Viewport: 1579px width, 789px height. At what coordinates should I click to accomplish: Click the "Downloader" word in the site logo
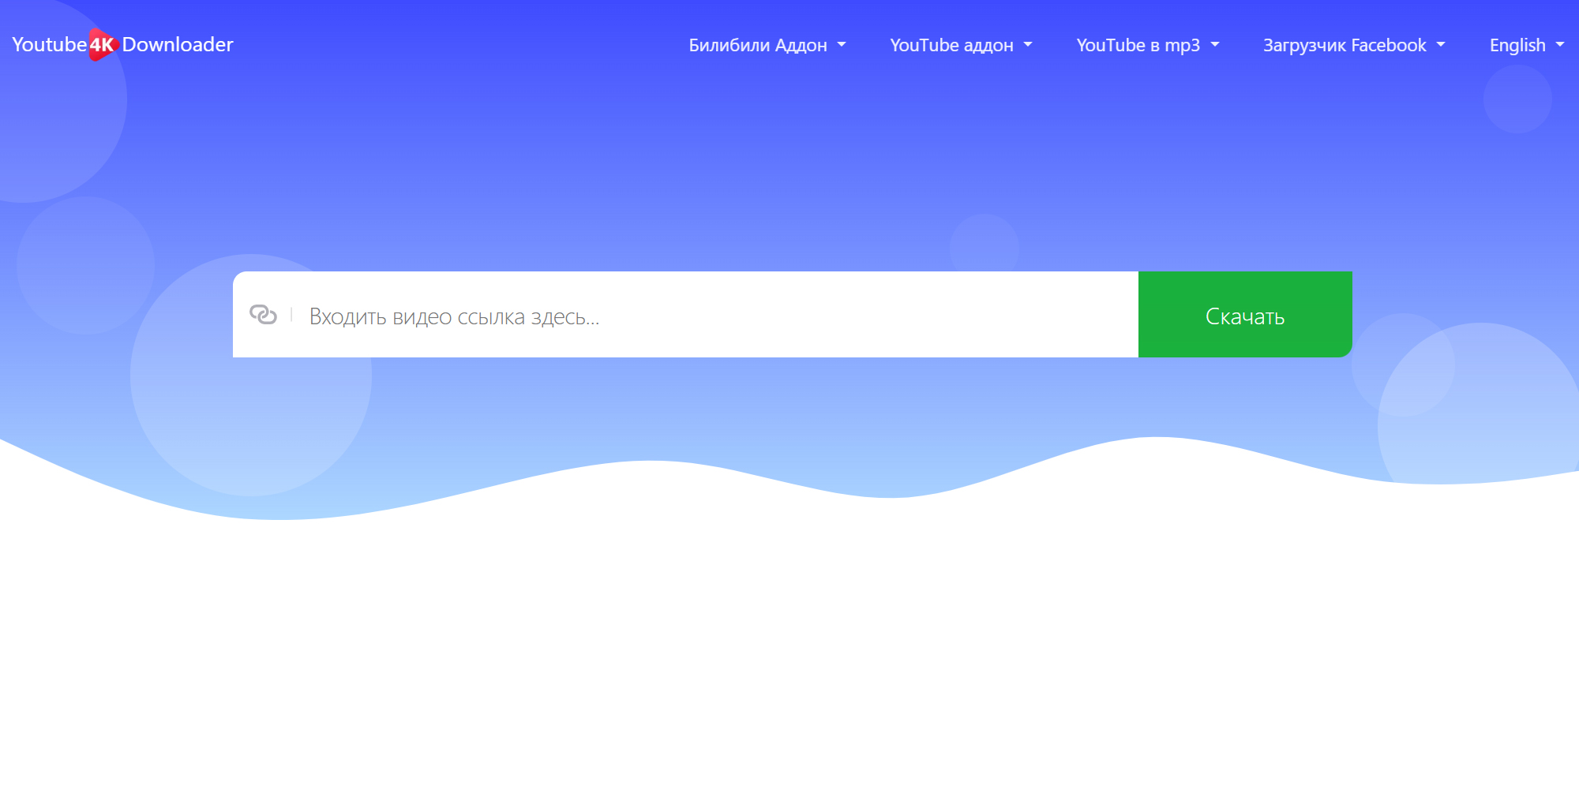tap(178, 45)
